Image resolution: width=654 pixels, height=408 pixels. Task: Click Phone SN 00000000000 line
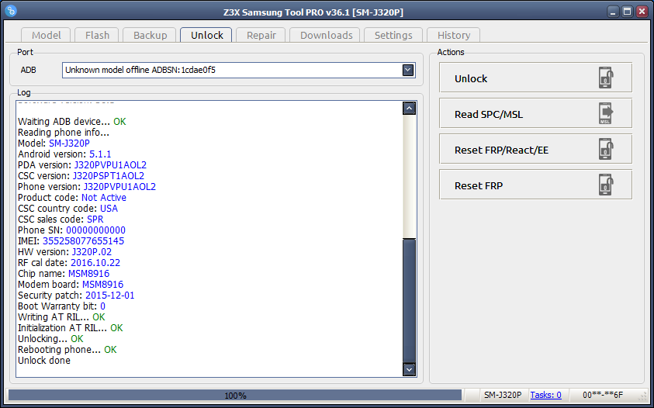[71, 230]
